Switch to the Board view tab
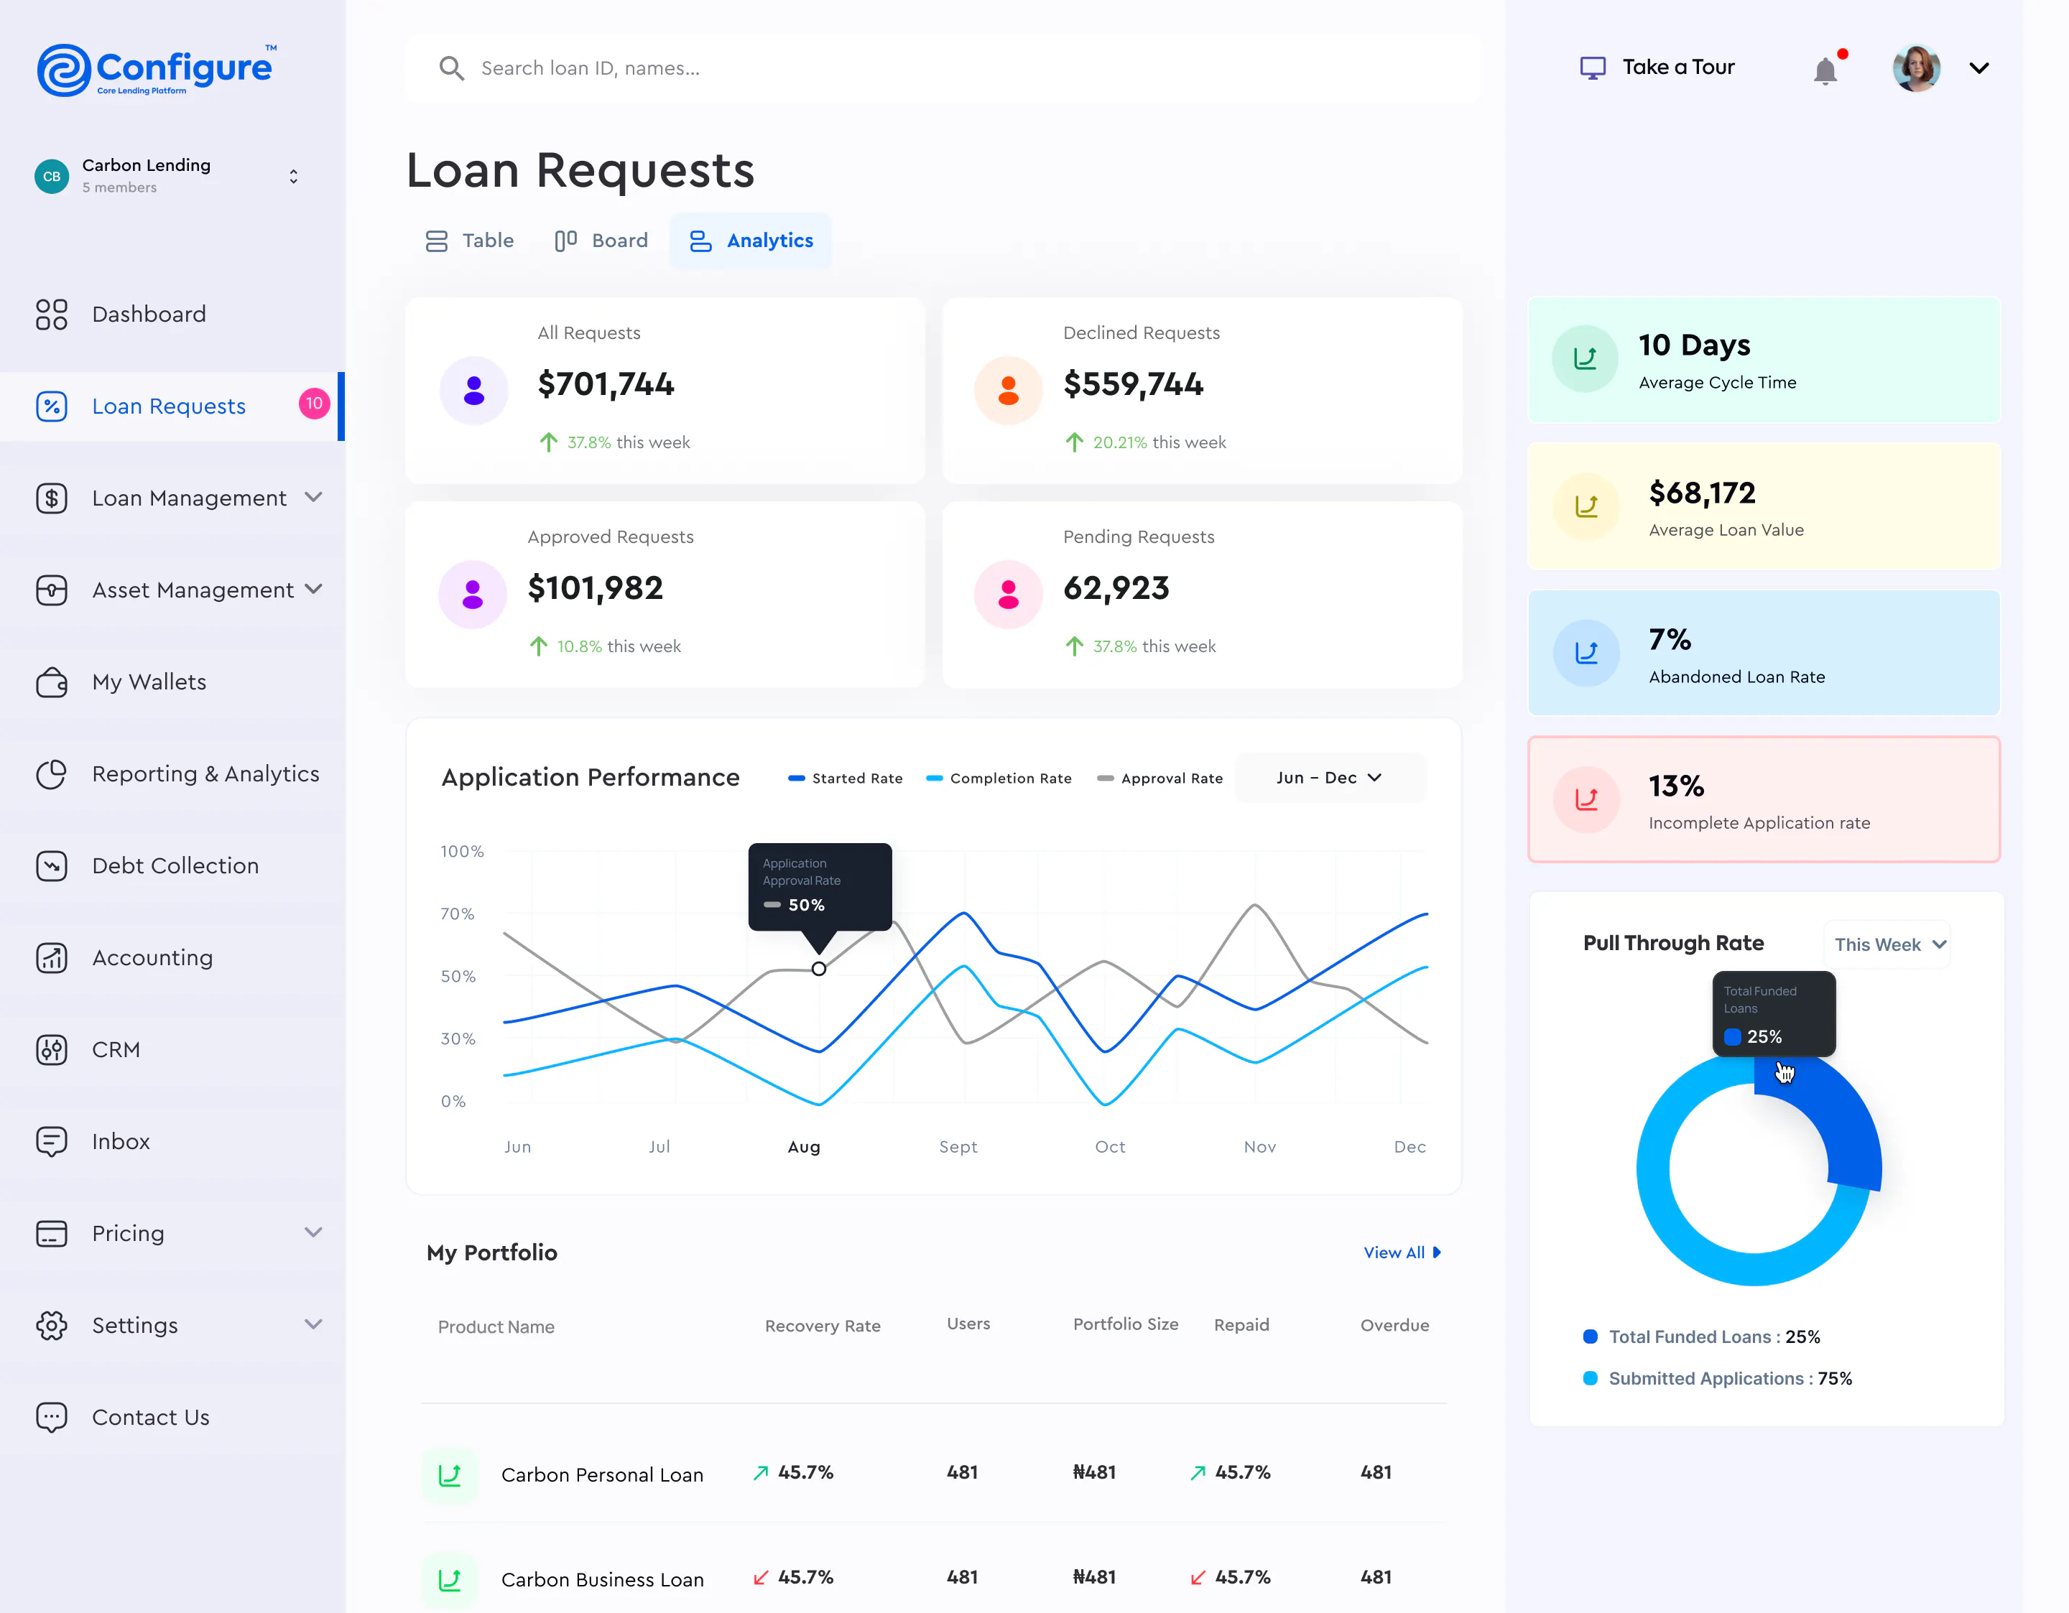Screen dimensions: 2069x1613 [x=601, y=241]
